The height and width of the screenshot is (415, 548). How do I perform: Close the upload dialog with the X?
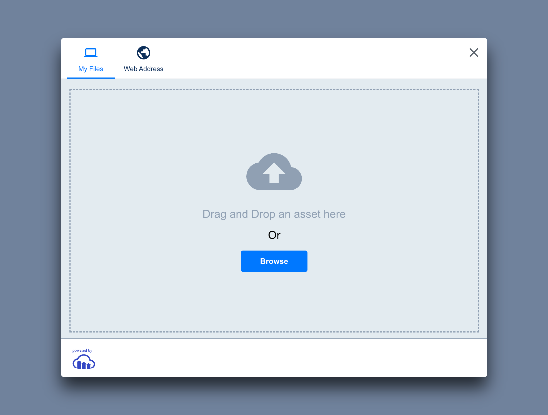click(x=474, y=52)
